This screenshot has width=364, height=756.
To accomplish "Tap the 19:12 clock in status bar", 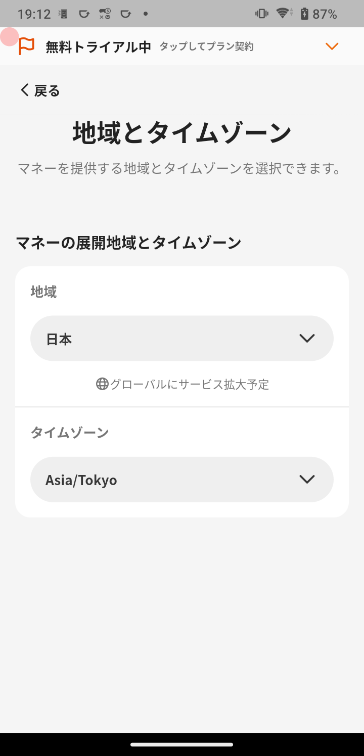I will [x=34, y=14].
